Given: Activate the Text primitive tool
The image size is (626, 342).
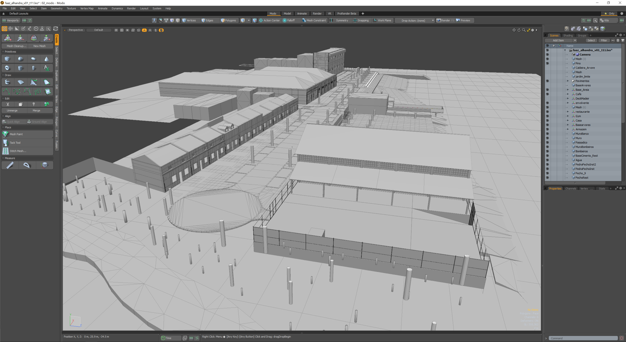Looking at the screenshot, I should tap(47, 68).
